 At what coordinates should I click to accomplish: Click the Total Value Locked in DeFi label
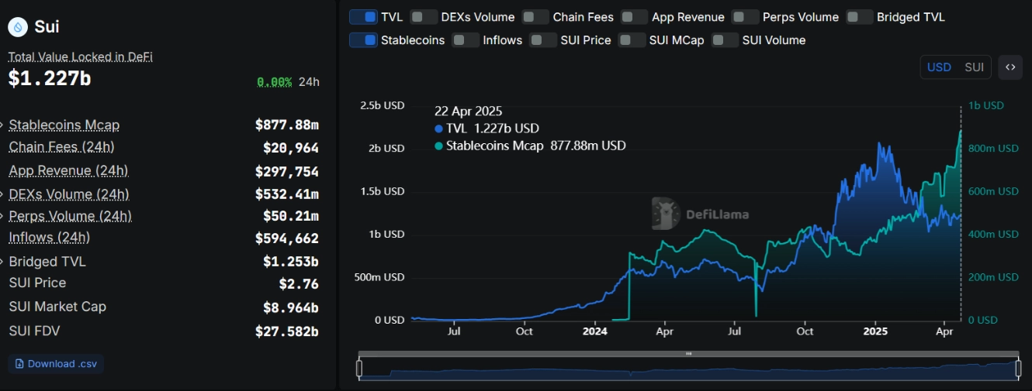coord(81,57)
